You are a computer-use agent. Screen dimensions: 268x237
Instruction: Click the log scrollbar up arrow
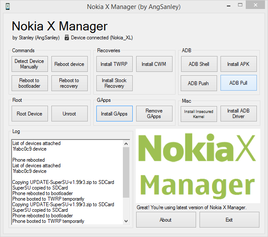pyautogui.click(x=126, y=144)
